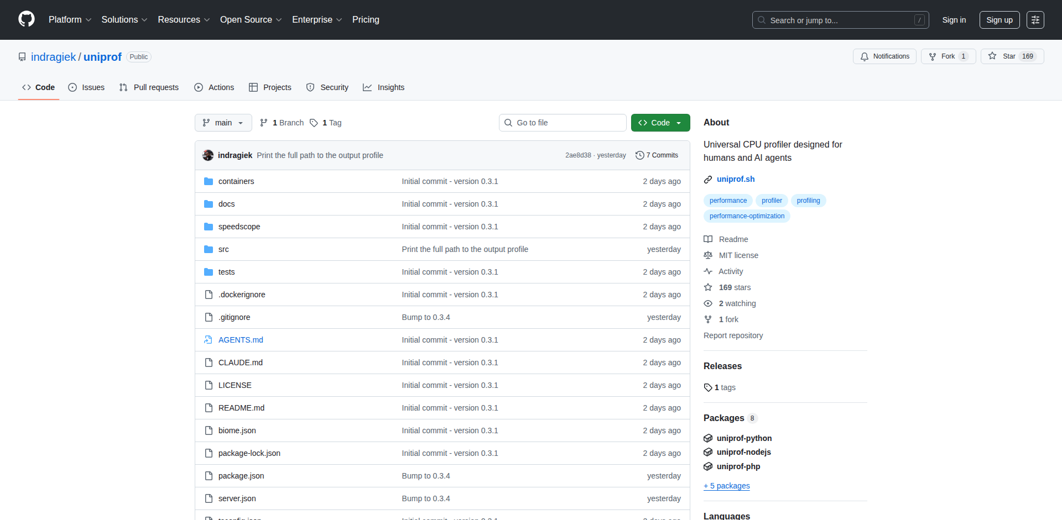The image size is (1062, 520).
Task: Open the docs folder
Action: (226, 204)
